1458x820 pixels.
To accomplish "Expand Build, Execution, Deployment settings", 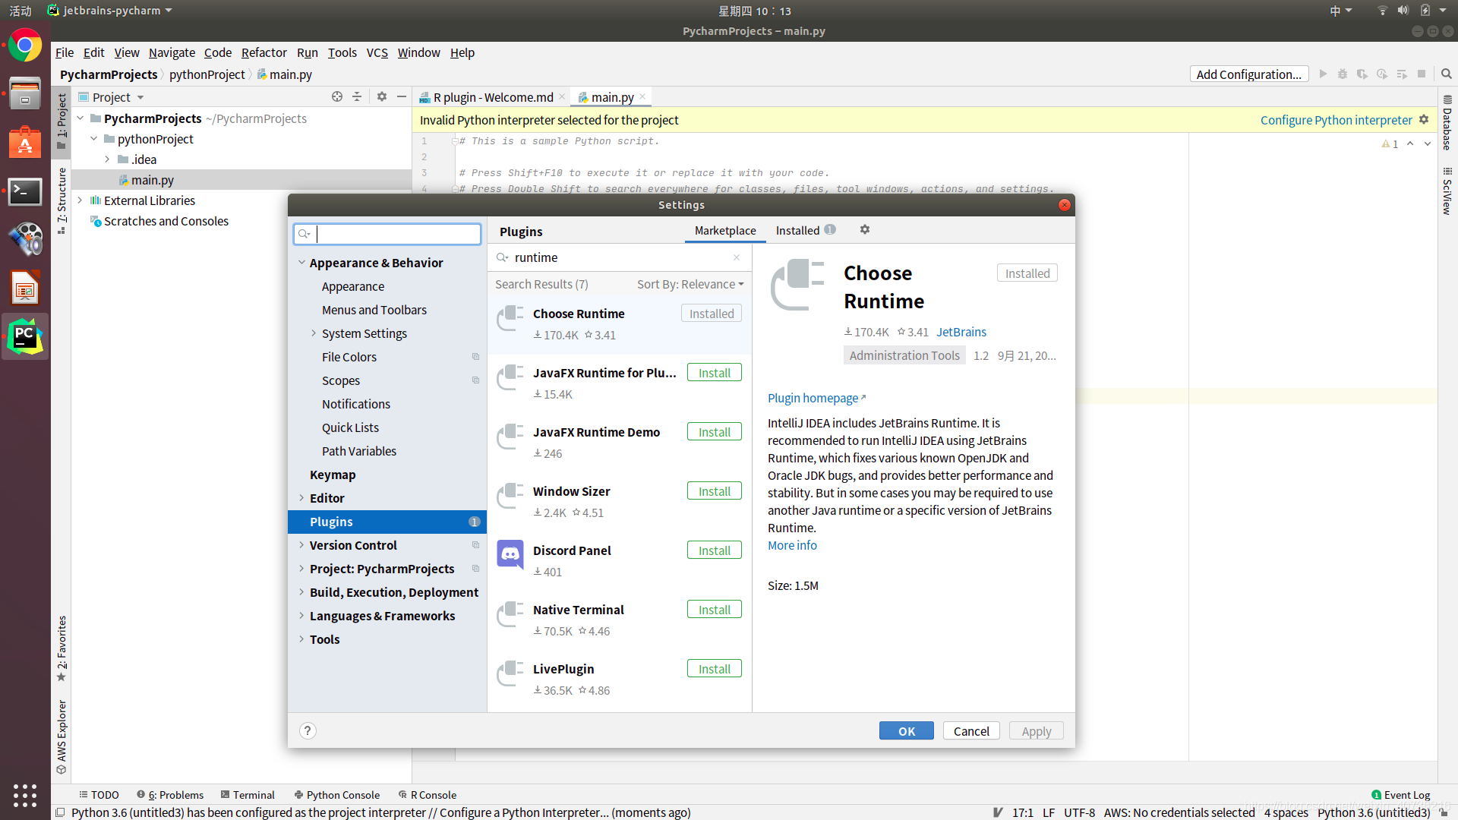I will point(301,592).
